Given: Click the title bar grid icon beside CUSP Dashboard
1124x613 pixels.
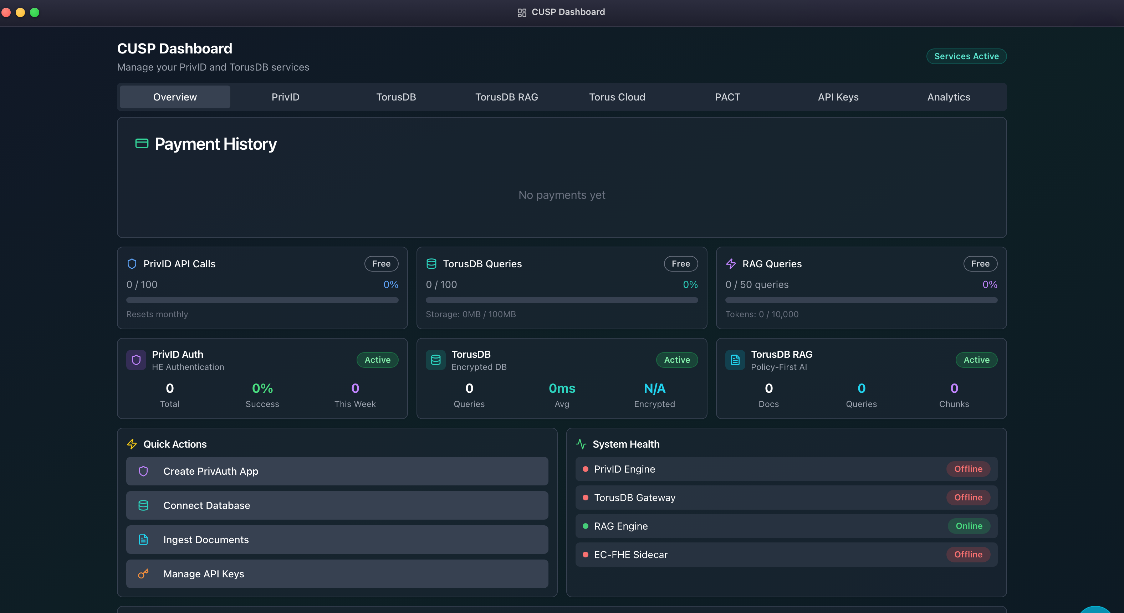Looking at the screenshot, I should click(x=522, y=12).
